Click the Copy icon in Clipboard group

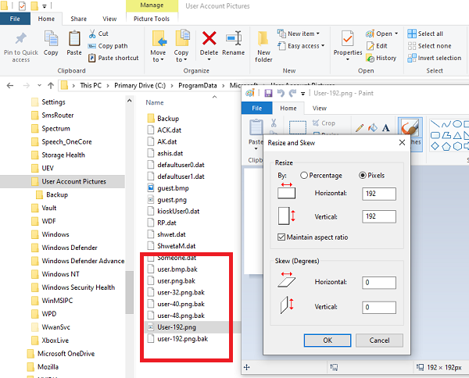pos(51,39)
